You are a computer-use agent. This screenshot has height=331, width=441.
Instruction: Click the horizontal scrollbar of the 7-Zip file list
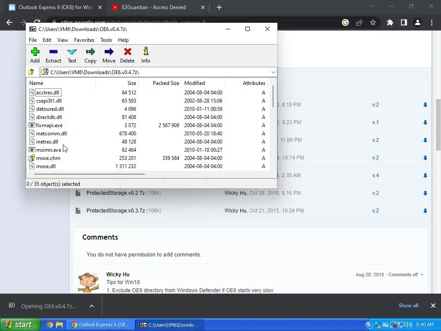click(x=89, y=174)
